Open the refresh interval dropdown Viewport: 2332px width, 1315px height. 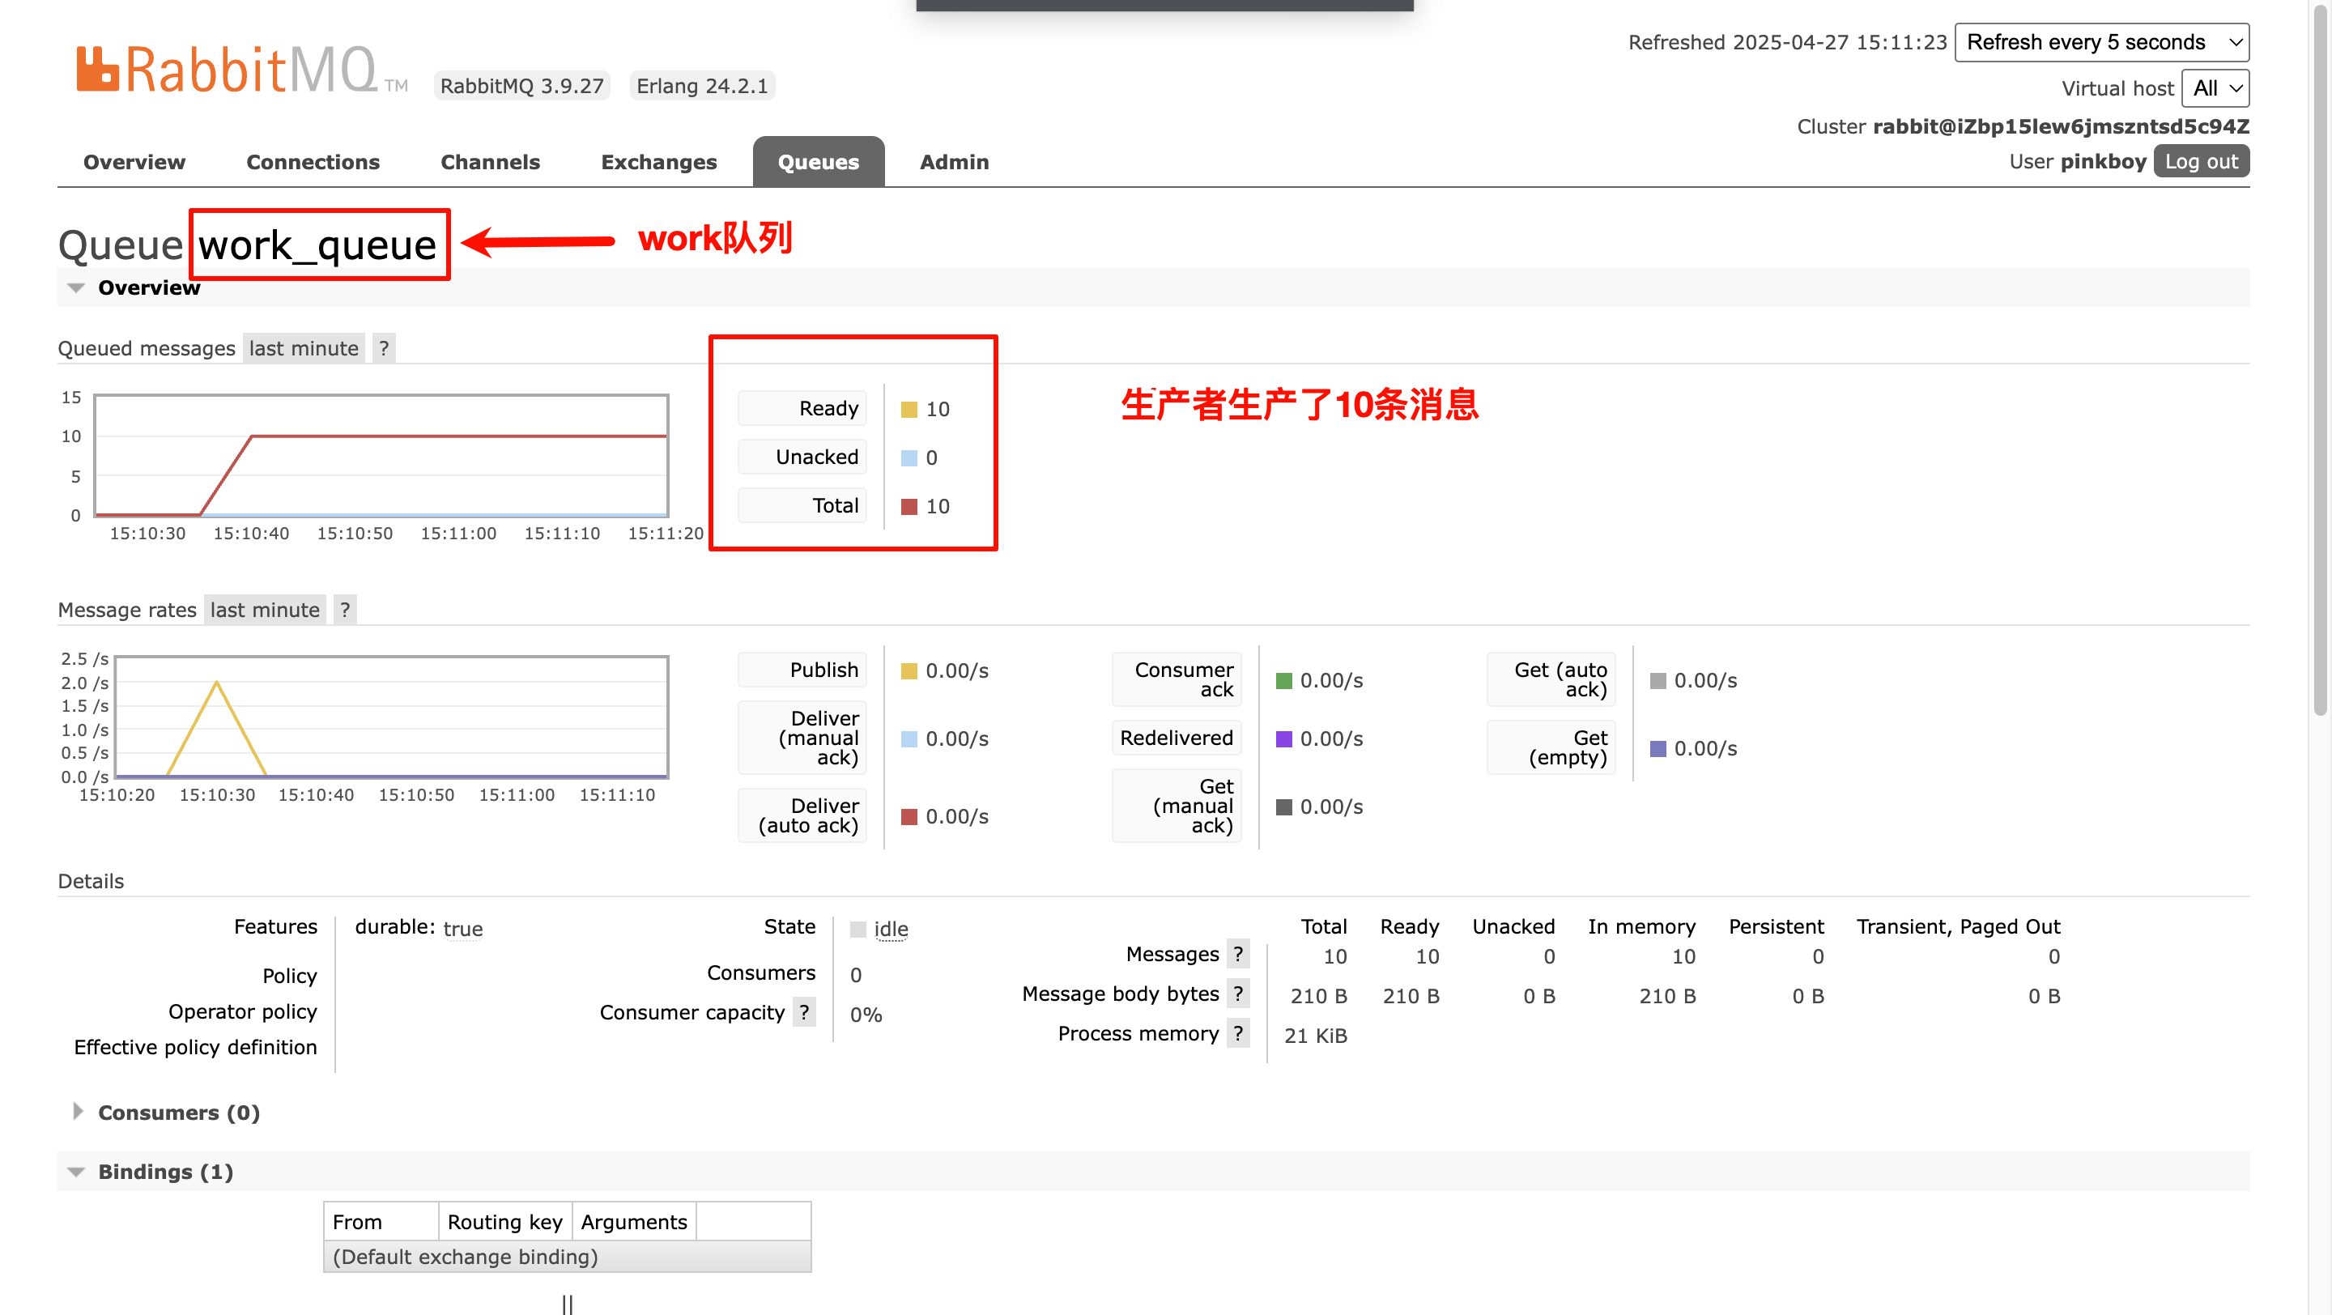2101,43
